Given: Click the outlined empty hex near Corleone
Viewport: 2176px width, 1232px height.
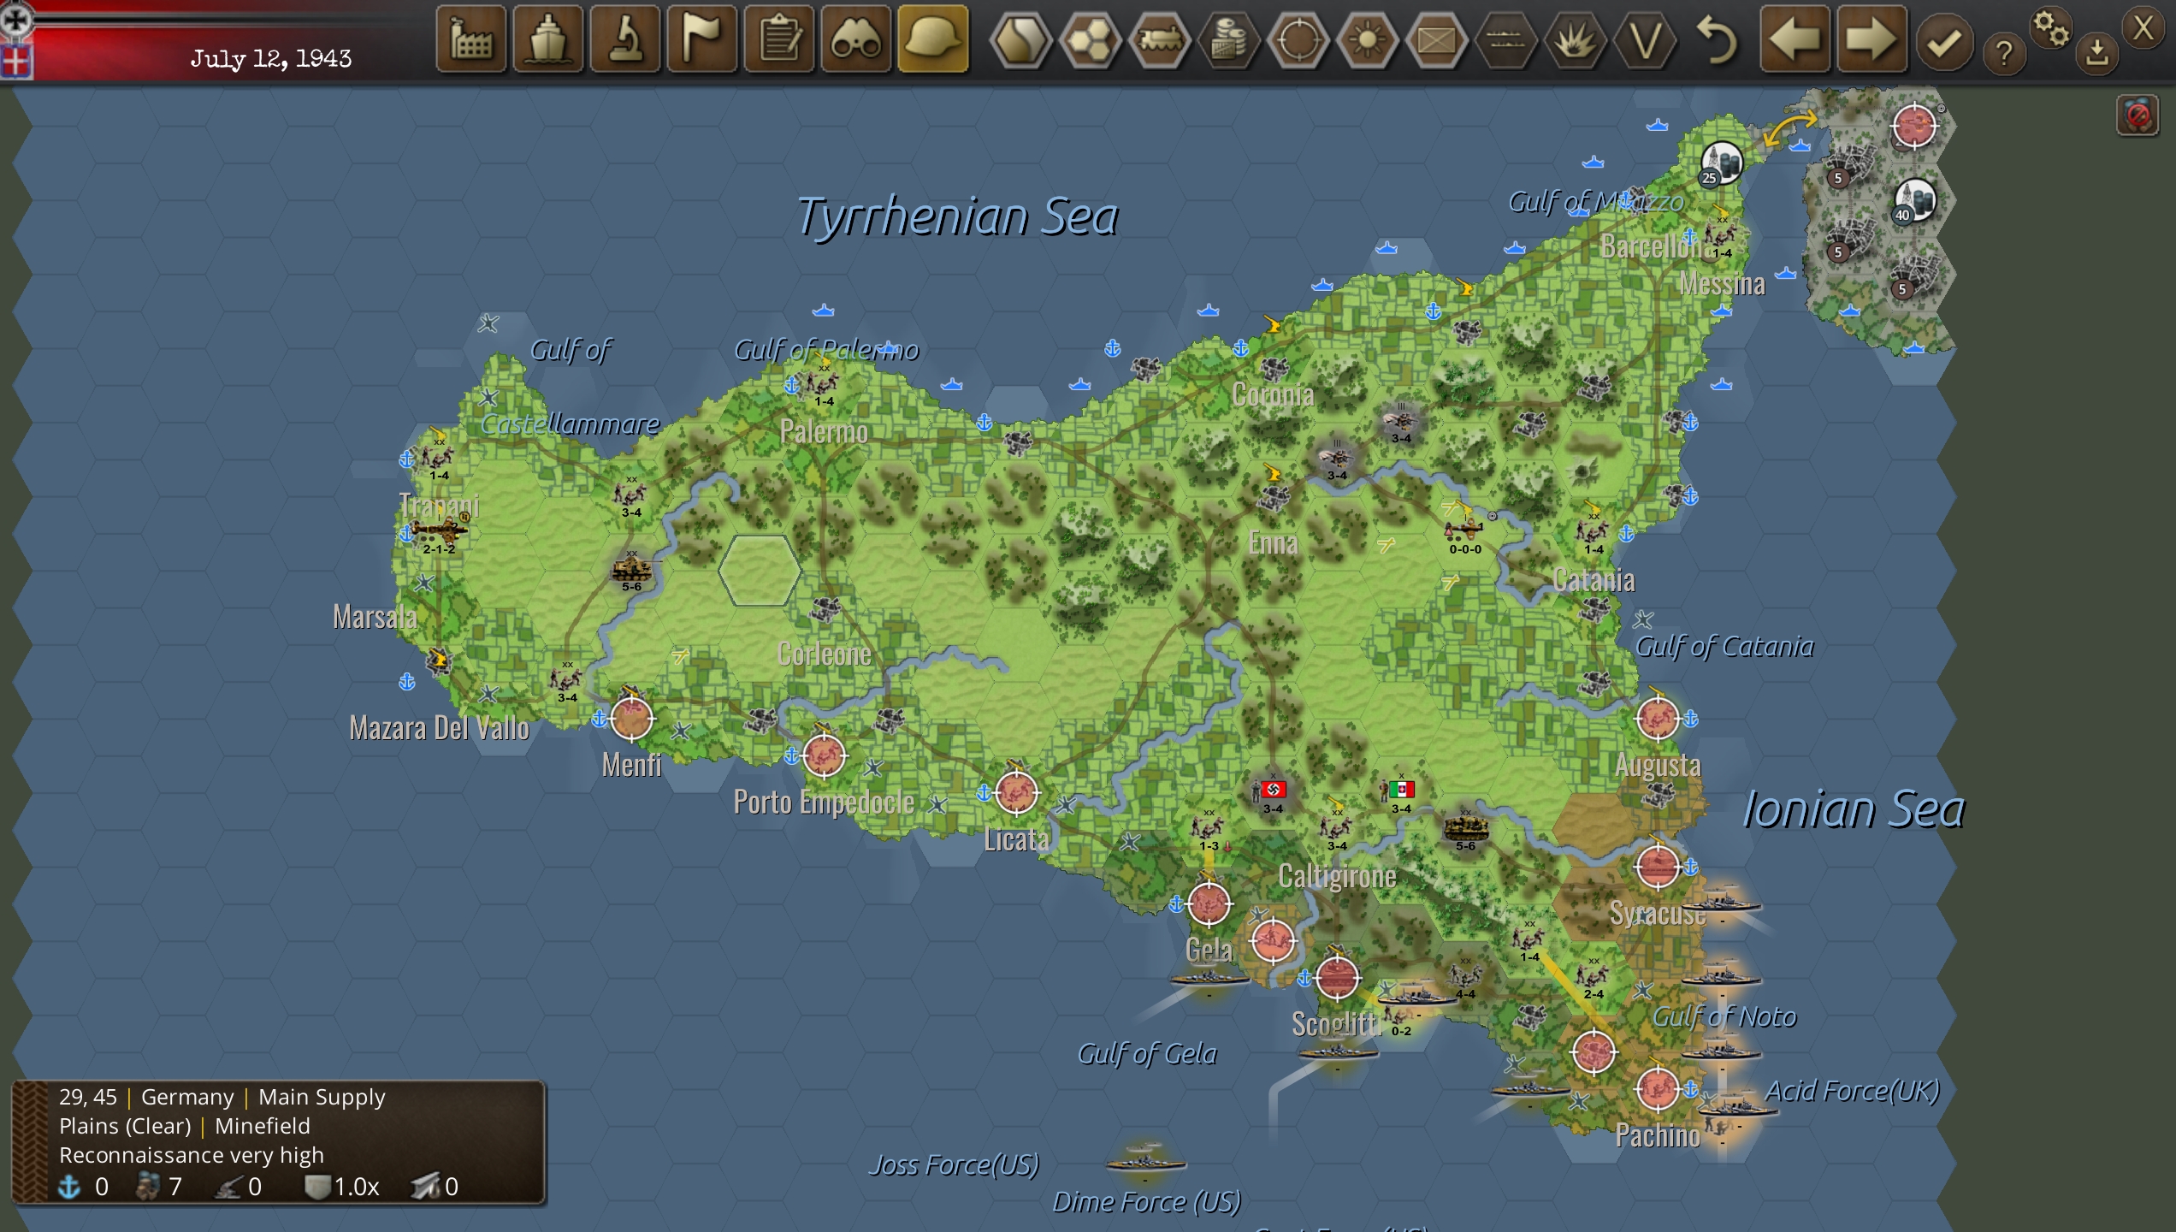Looking at the screenshot, I should (x=760, y=571).
